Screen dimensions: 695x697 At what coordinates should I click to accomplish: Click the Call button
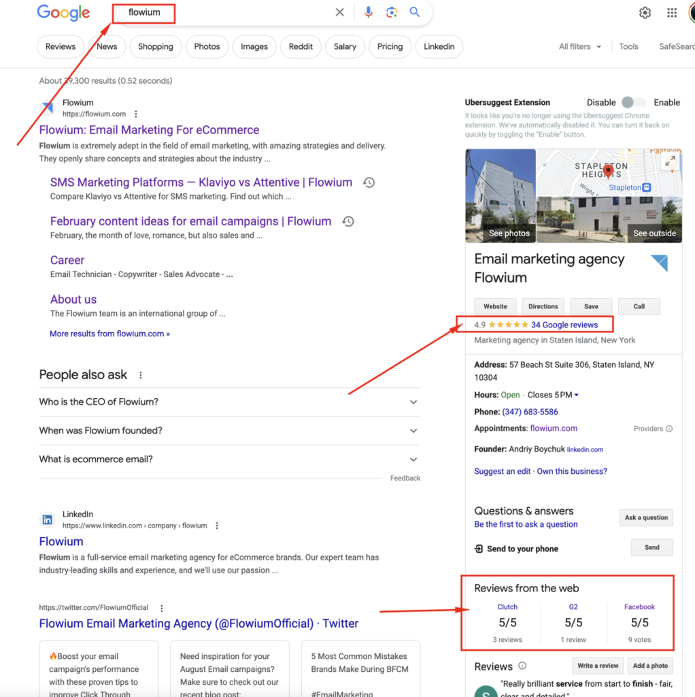639,306
